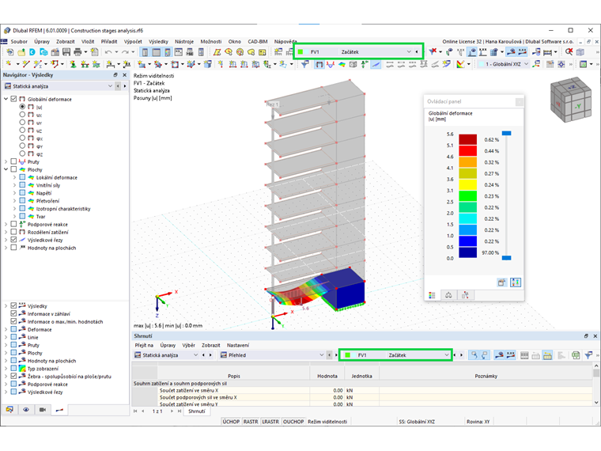Click the Shrnutí tab at table bottom

coord(197,411)
